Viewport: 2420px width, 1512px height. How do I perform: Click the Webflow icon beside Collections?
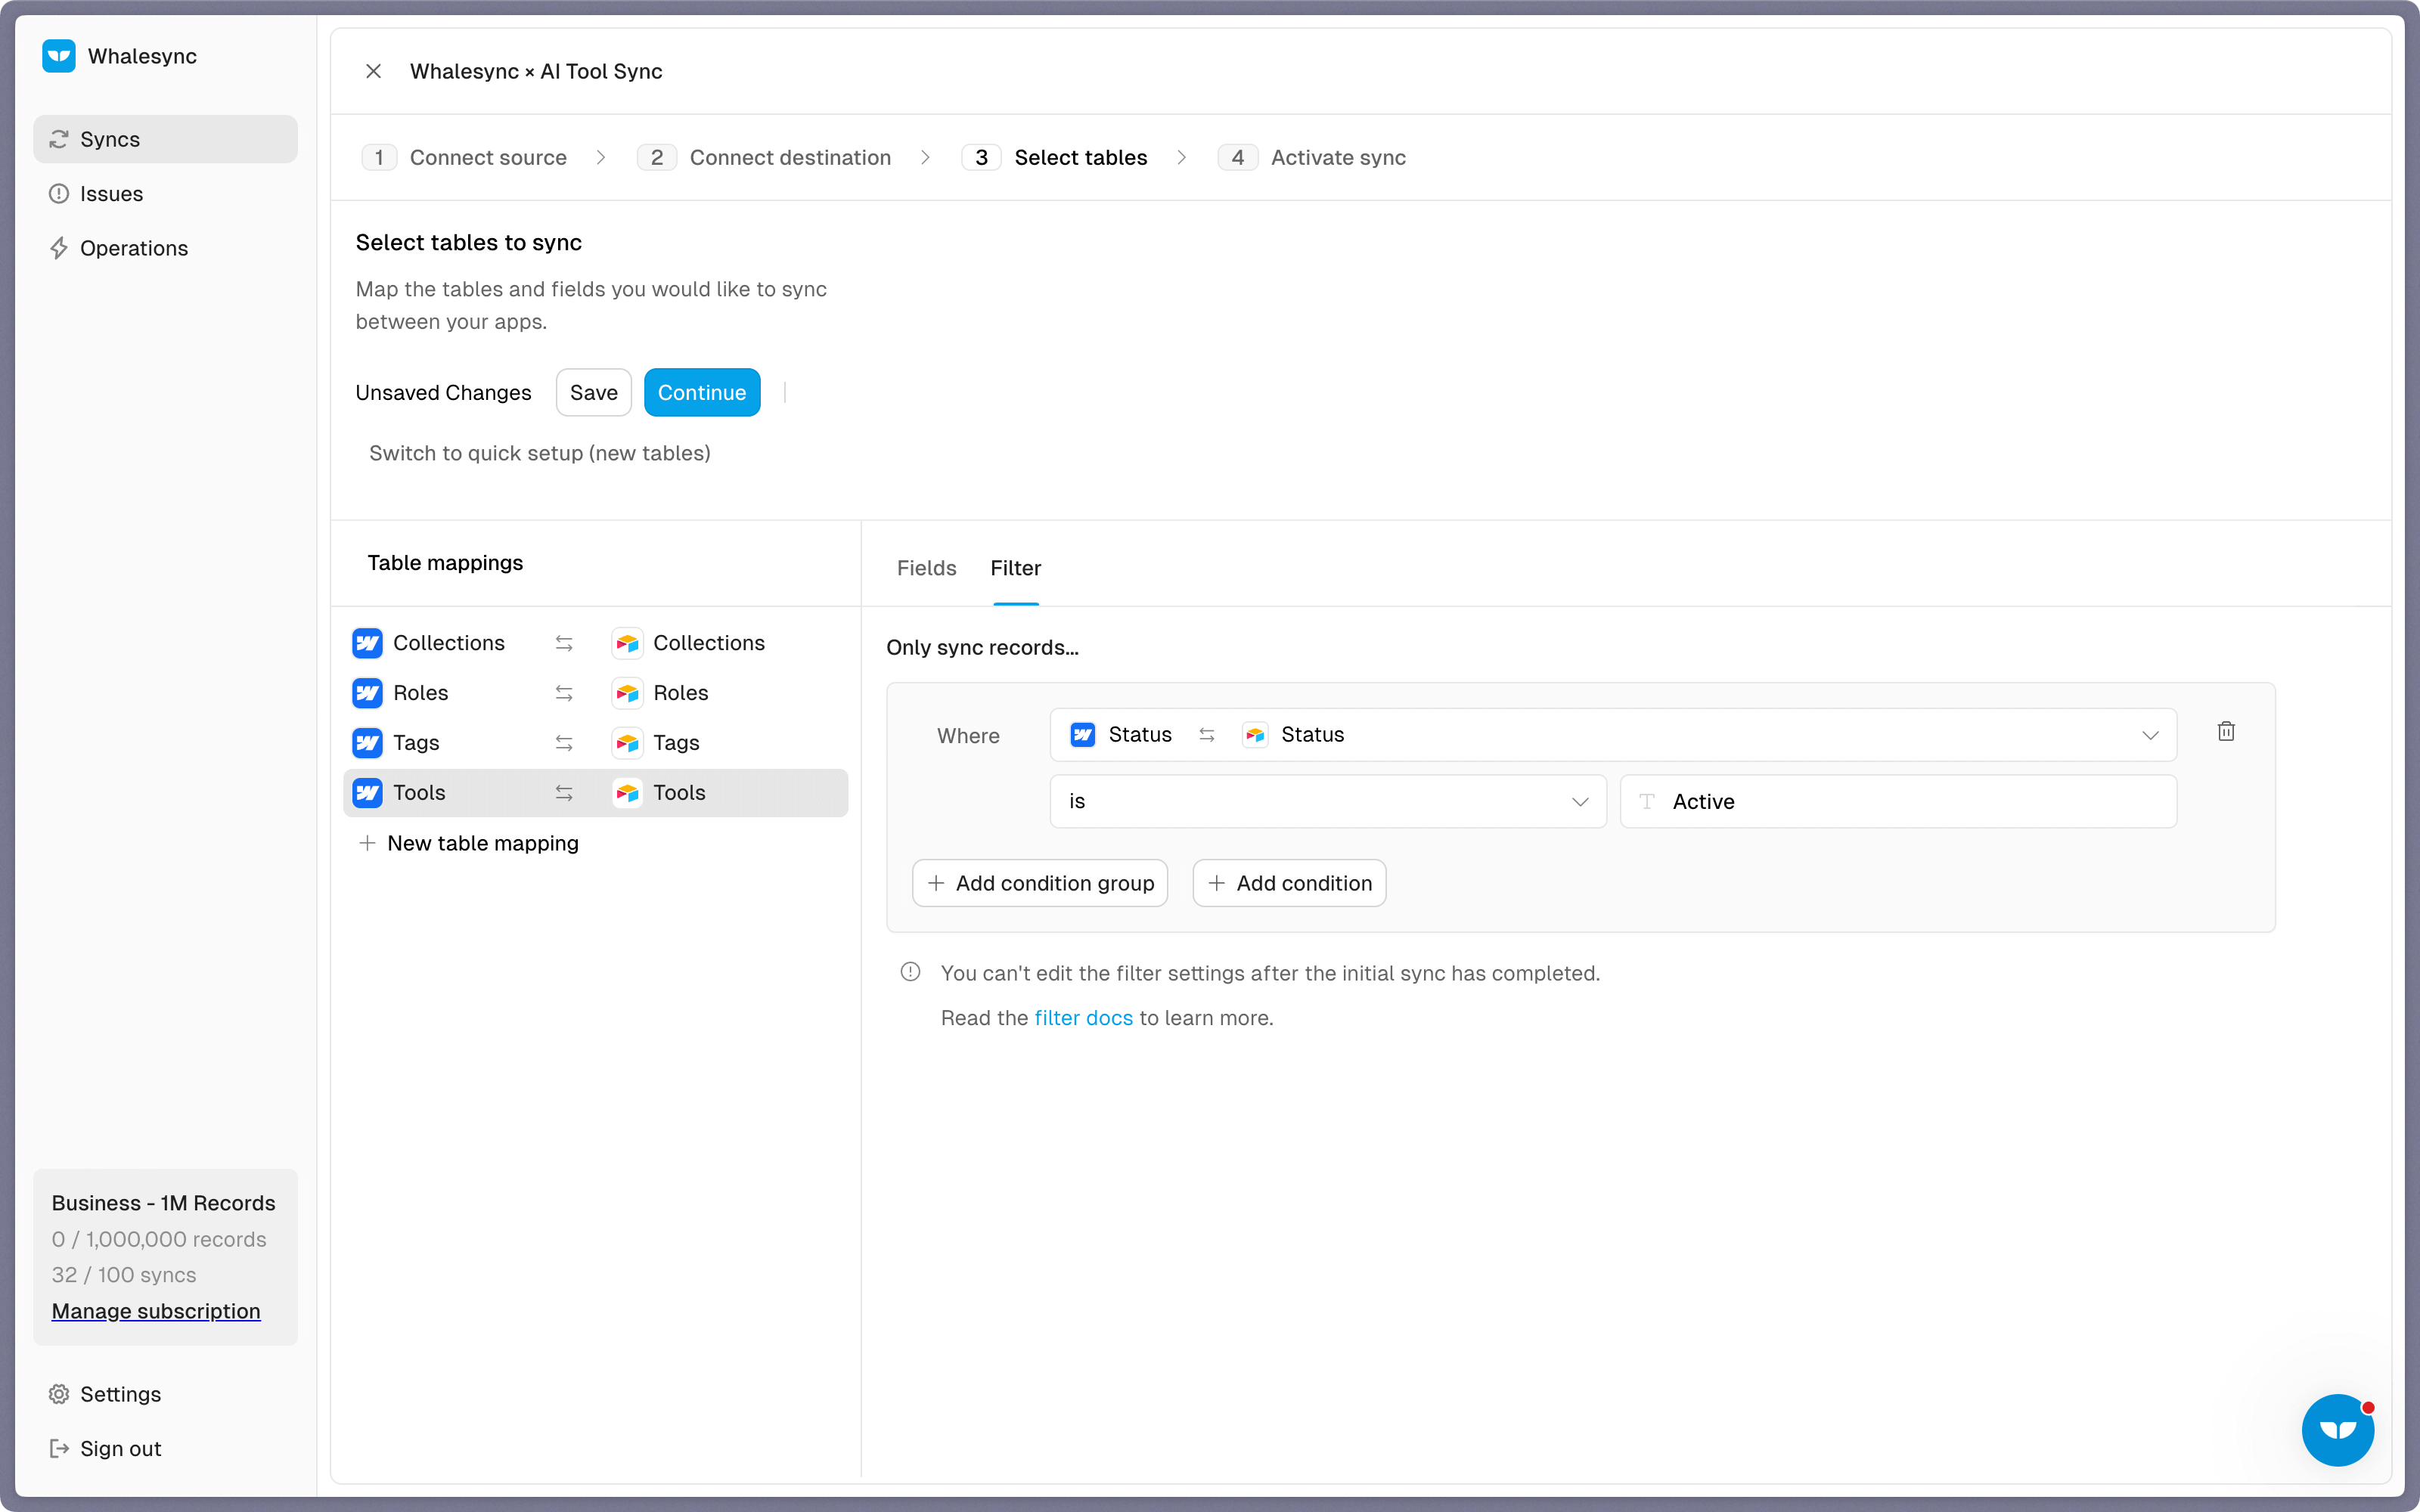[367, 643]
